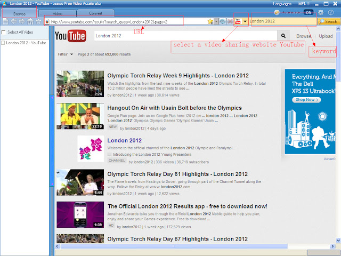The image size is (341, 256).
Task: Toggle the Accelerate ON switch
Action: coord(308,12)
